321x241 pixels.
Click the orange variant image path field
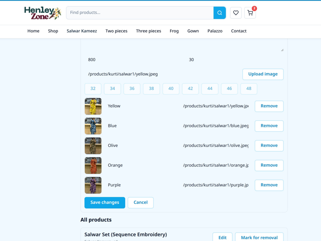pyautogui.click(x=216, y=165)
